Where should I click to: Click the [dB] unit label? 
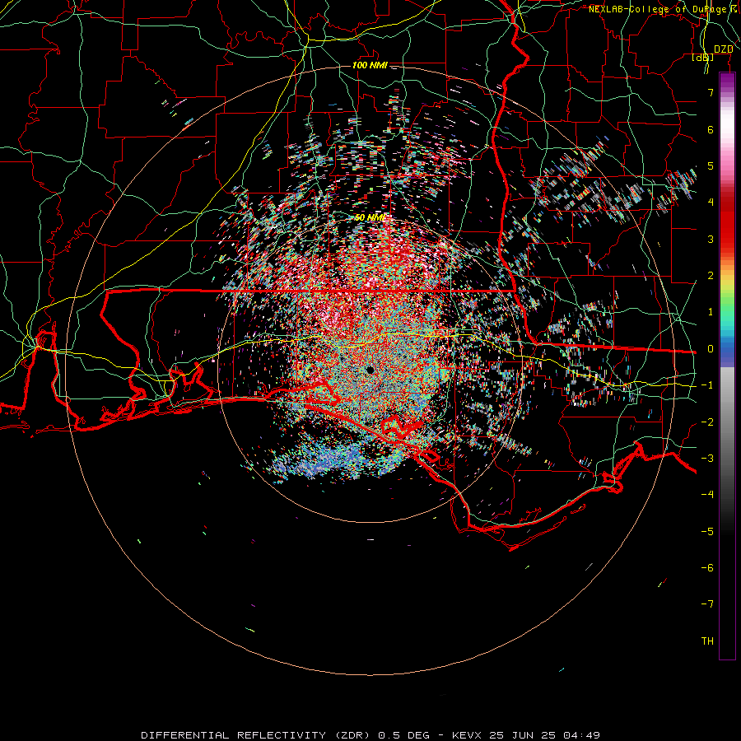pos(703,57)
